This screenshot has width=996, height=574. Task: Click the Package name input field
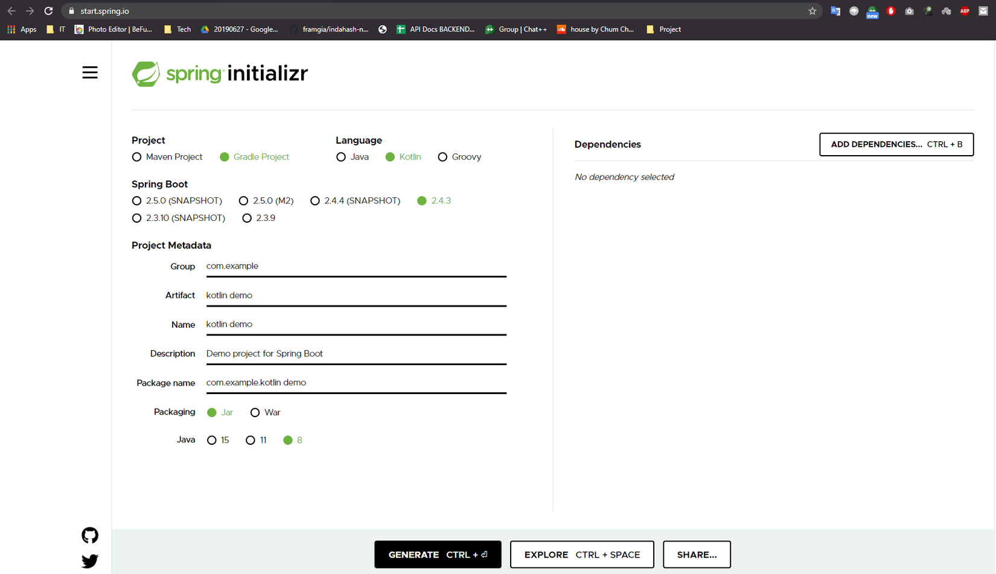point(356,383)
